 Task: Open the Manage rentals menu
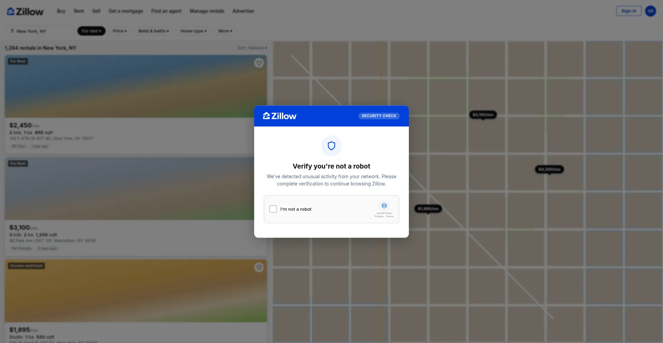207,11
